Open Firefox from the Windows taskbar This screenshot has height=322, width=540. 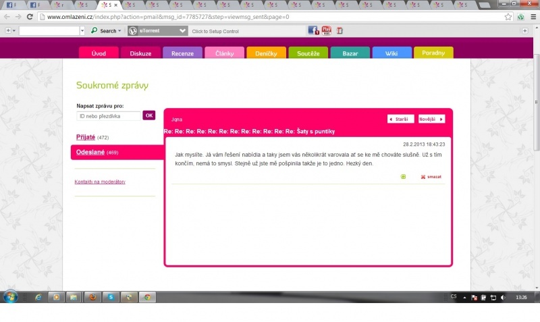[92, 297]
